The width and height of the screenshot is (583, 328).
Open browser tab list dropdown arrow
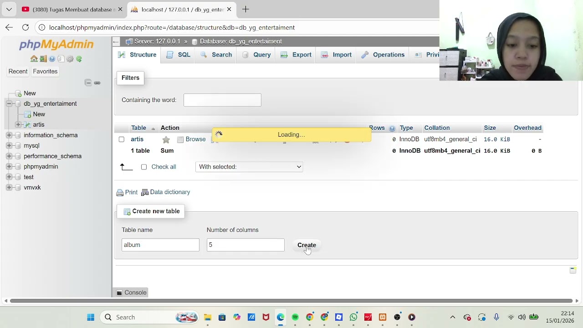[x=9, y=9]
